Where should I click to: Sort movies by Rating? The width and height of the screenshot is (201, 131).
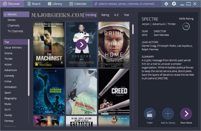pos(105,15)
